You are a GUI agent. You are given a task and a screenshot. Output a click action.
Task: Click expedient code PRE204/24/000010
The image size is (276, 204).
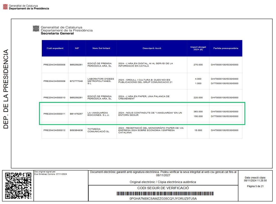[x=54, y=98]
